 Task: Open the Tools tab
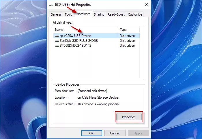click(68, 14)
